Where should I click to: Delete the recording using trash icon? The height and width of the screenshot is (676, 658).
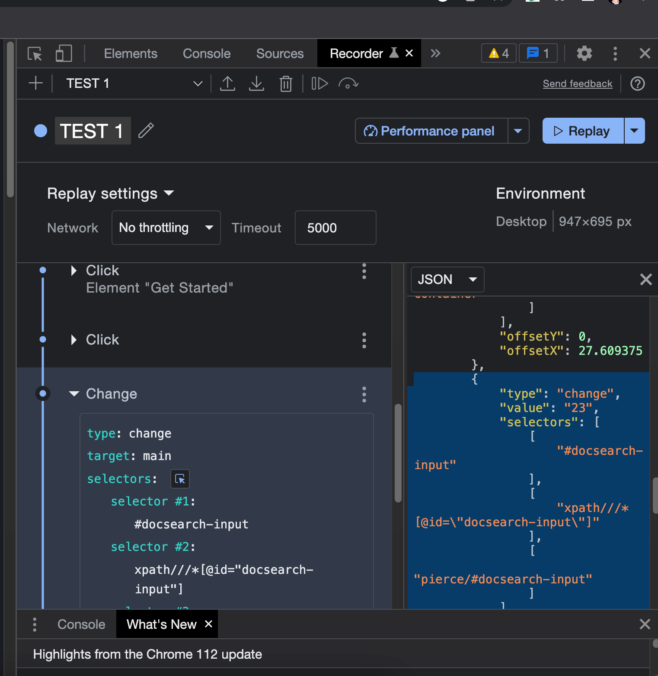[x=286, y=84]
